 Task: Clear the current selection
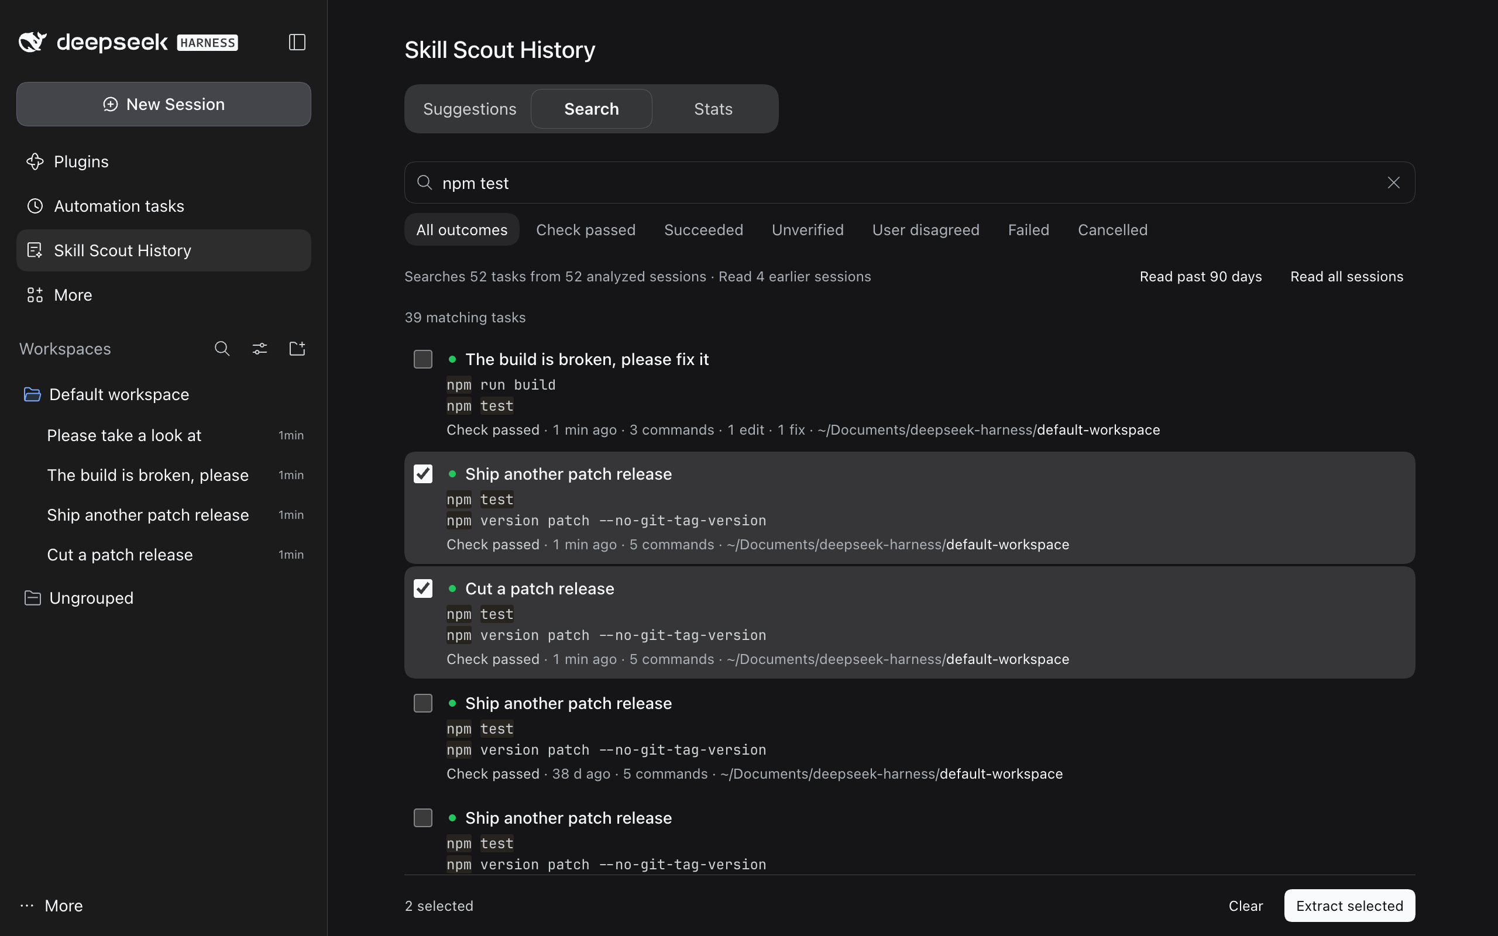point(1246,906)
